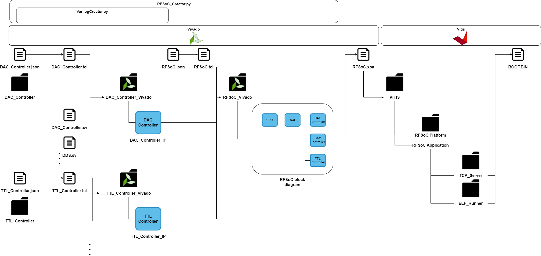Click the TTL Controller IP block
Screen dimensions: 541x256
(148, 219)
